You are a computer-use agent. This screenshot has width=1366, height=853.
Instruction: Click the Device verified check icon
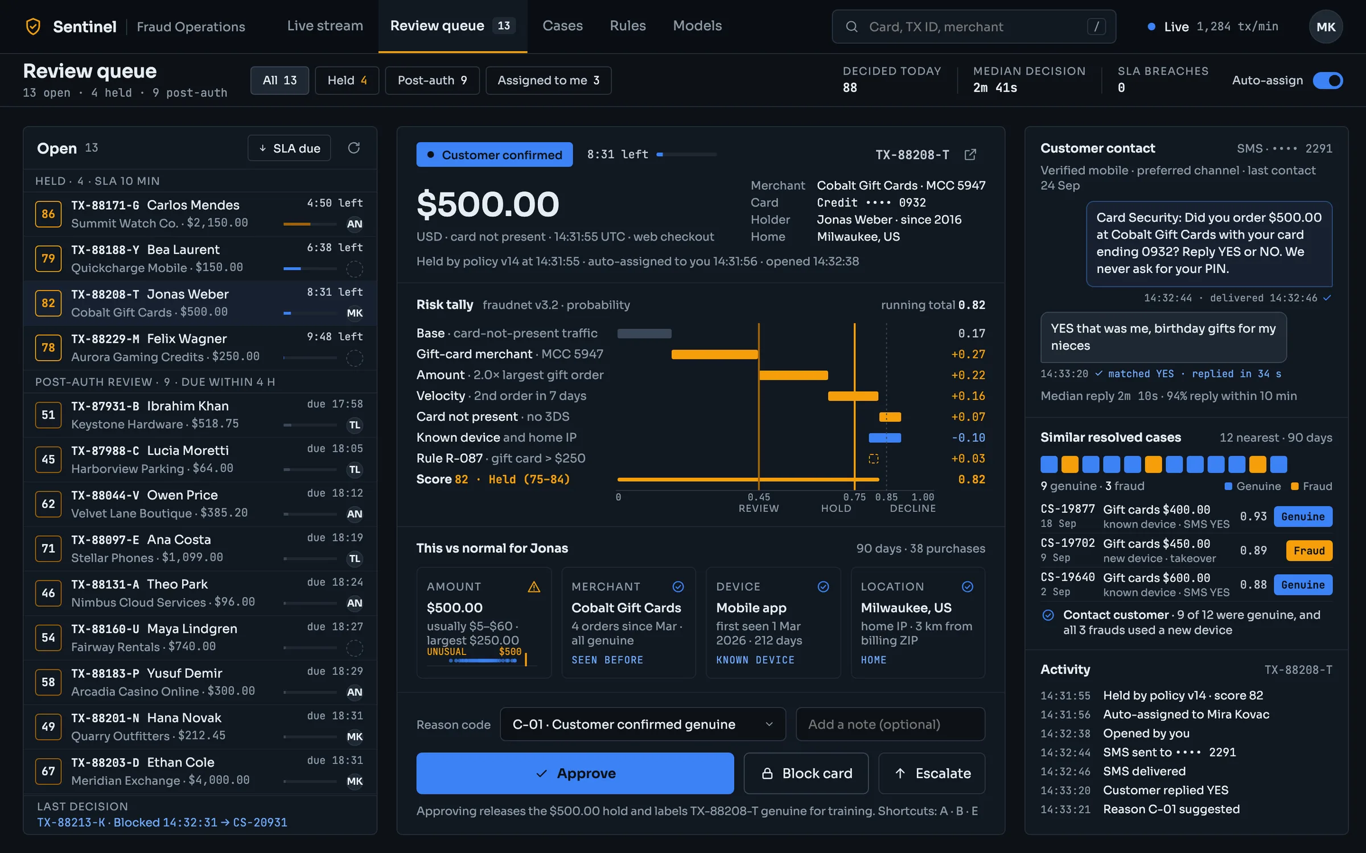click(823, 586)
